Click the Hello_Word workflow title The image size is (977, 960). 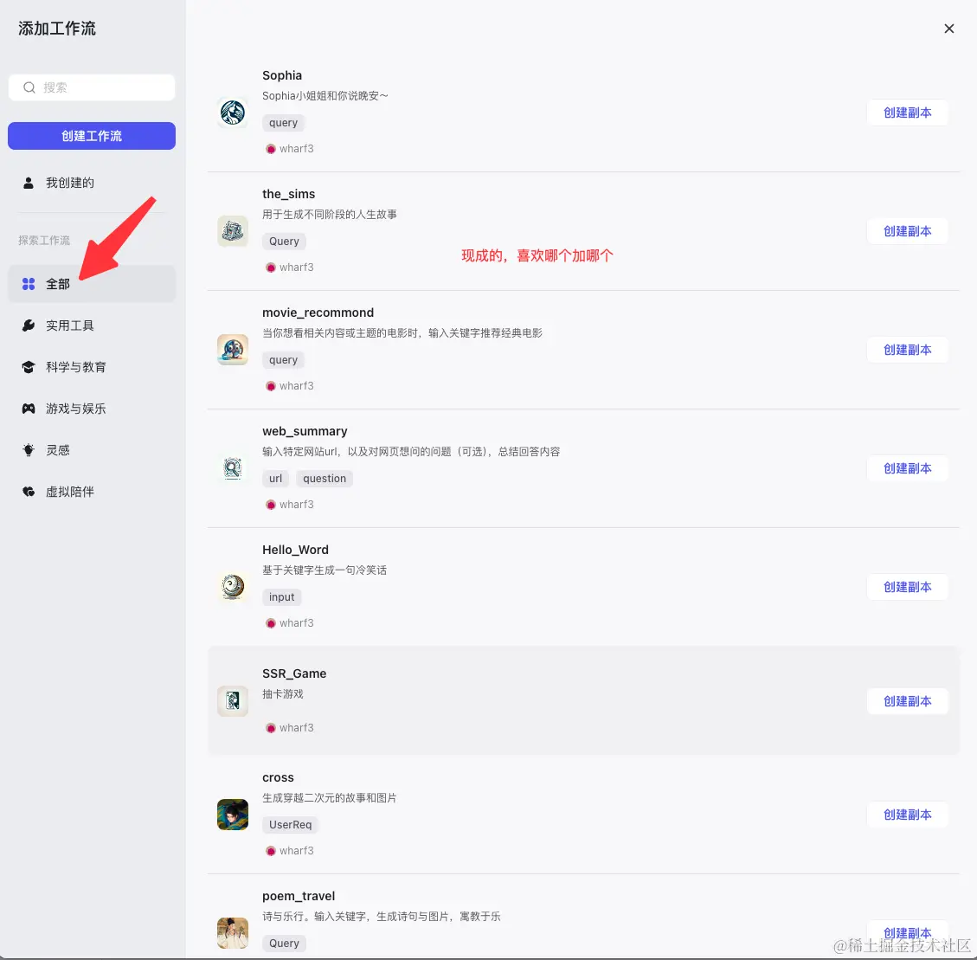click(x=295, y=550)
